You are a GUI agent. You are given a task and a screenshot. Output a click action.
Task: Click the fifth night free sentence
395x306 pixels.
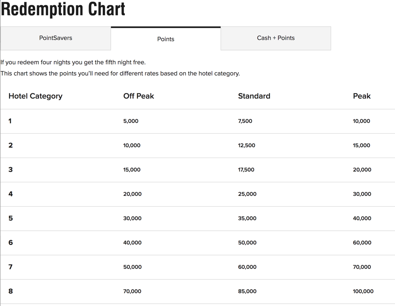coord(73,62)
